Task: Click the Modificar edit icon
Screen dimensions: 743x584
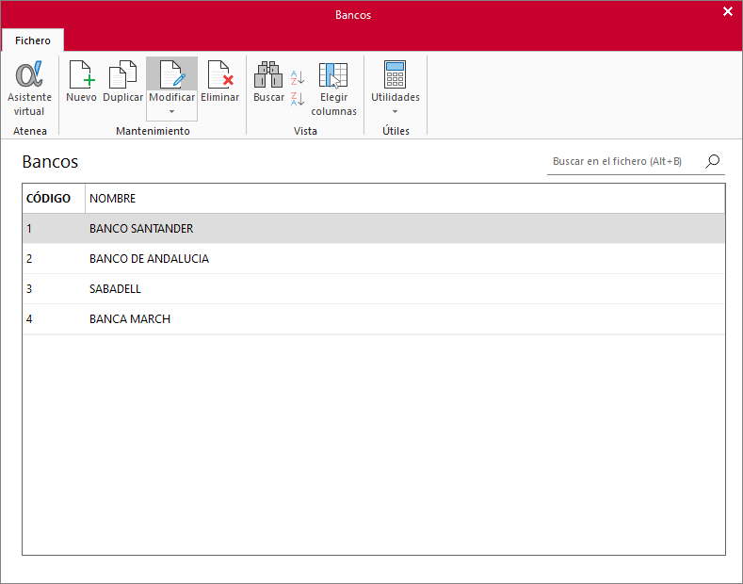Action: coord(171,74)
